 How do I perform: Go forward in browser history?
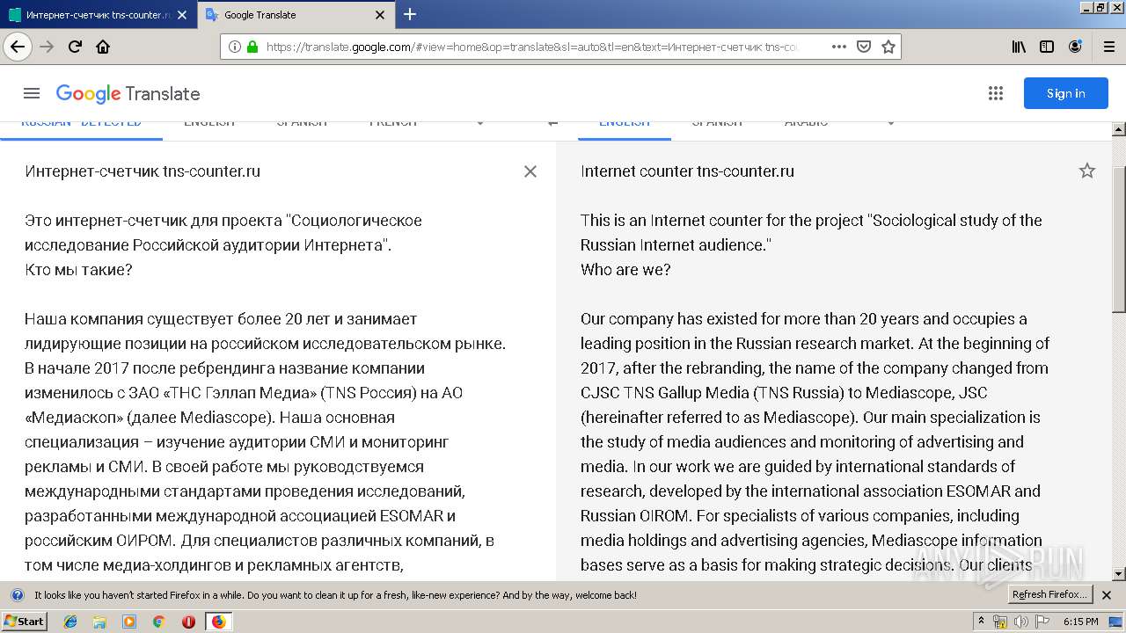[47, 47]
